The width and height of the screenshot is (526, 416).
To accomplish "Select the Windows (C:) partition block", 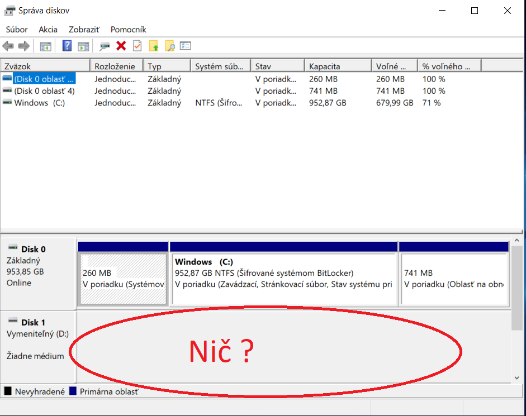I will [x=283, y=279].
